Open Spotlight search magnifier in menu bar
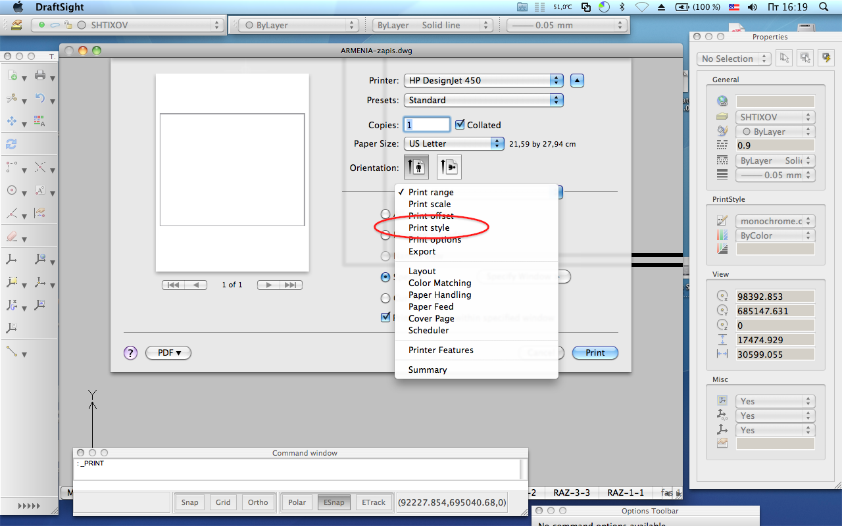842x526 pixels. [824, 7]
